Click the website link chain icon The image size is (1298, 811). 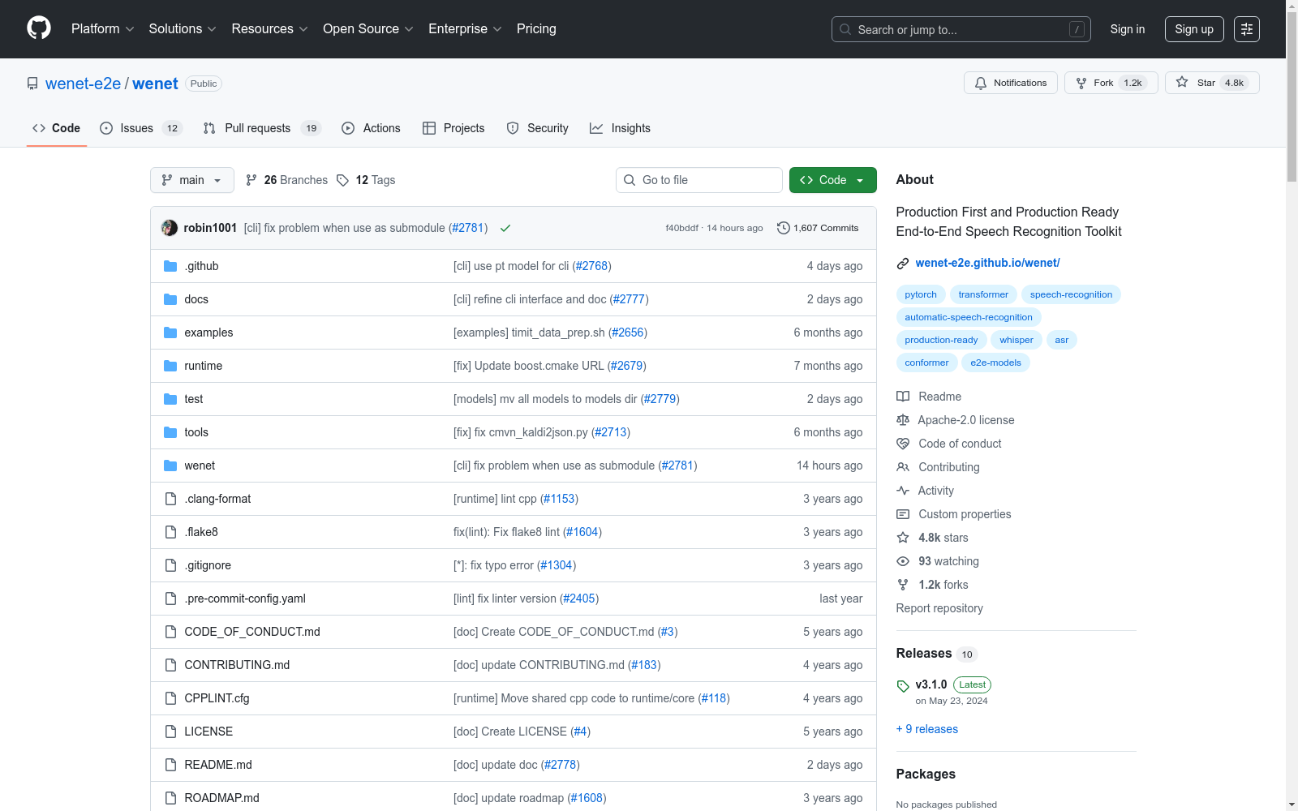click(903, 264)
